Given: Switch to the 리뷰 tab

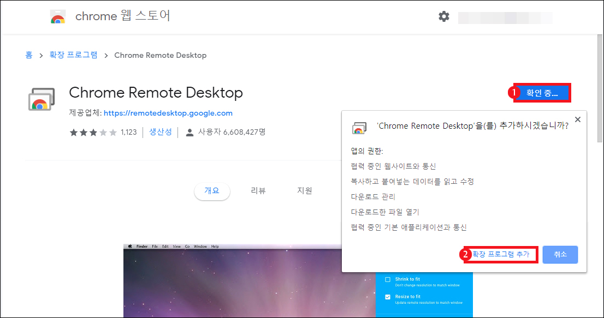Looking at the screenshot, I should click(x=258, y=191).
